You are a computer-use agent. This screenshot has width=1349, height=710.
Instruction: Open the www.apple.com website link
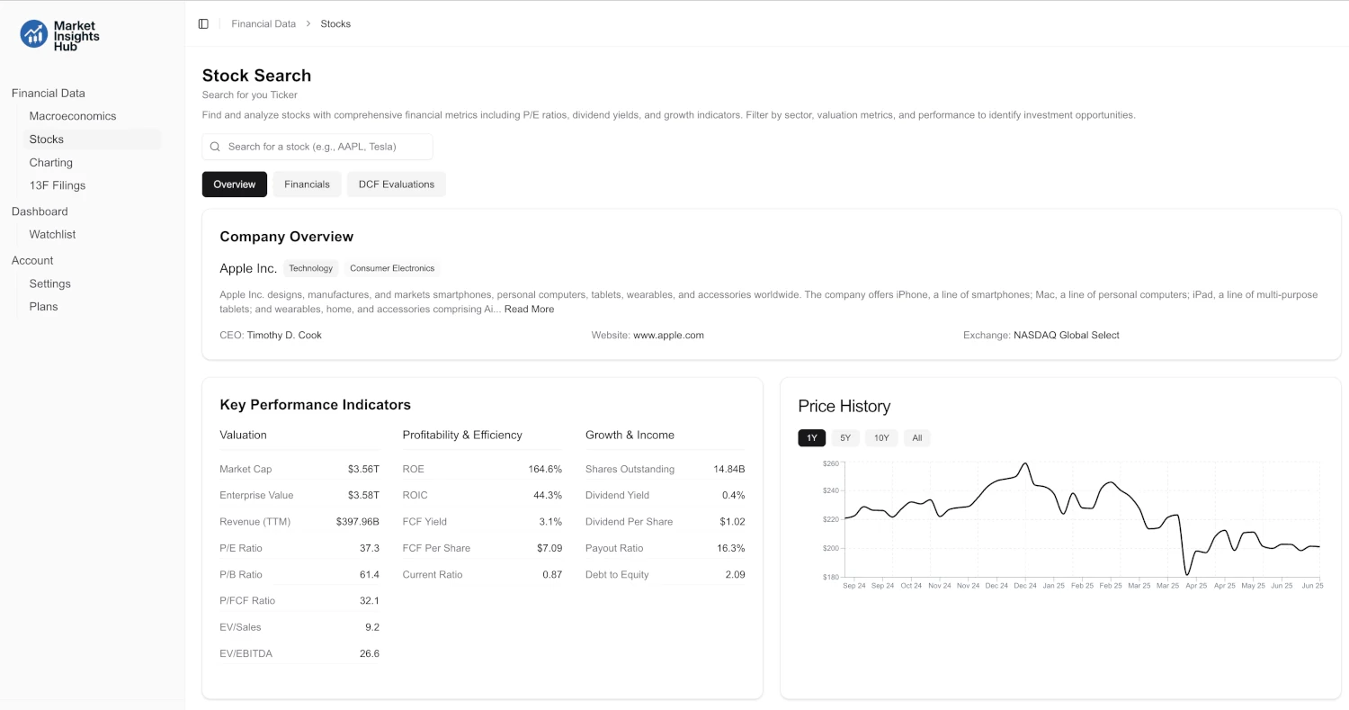668,335
